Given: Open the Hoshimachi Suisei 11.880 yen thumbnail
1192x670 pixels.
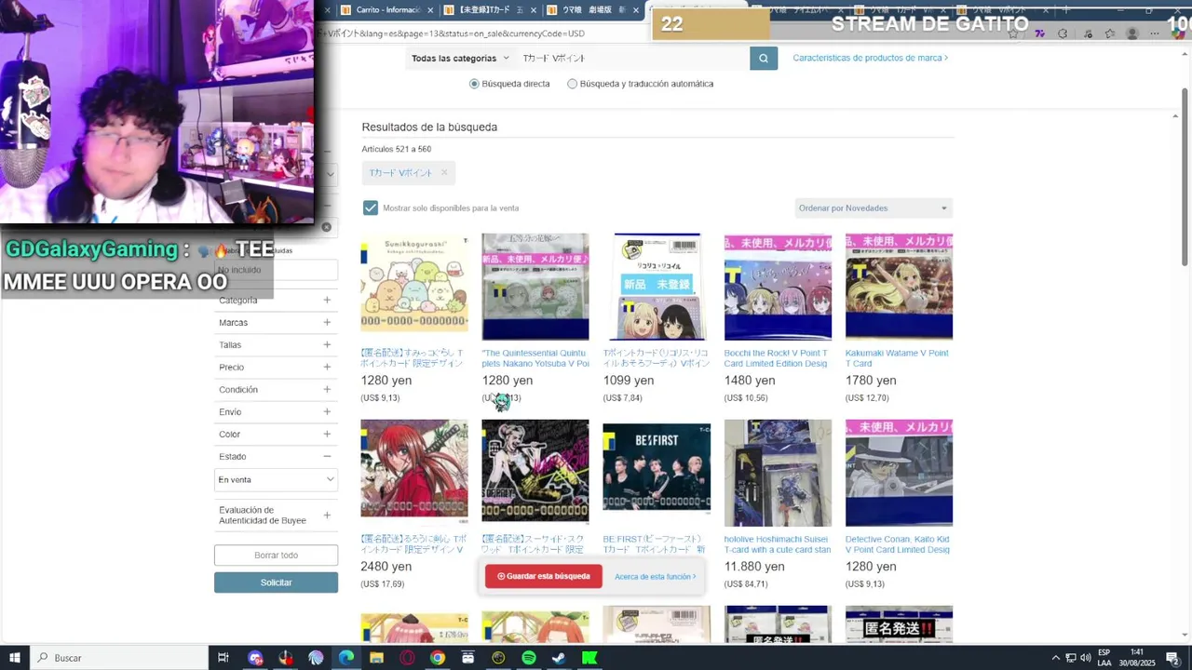Looking at the screenshot, I should [x=778, y=473].
